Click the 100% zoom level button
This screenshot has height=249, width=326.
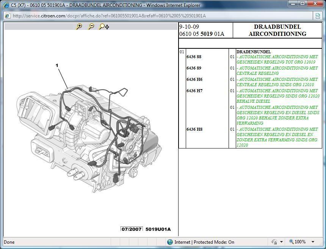(298, 242)
